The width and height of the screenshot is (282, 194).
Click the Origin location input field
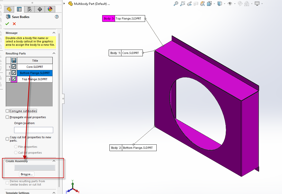coord(33,130)
